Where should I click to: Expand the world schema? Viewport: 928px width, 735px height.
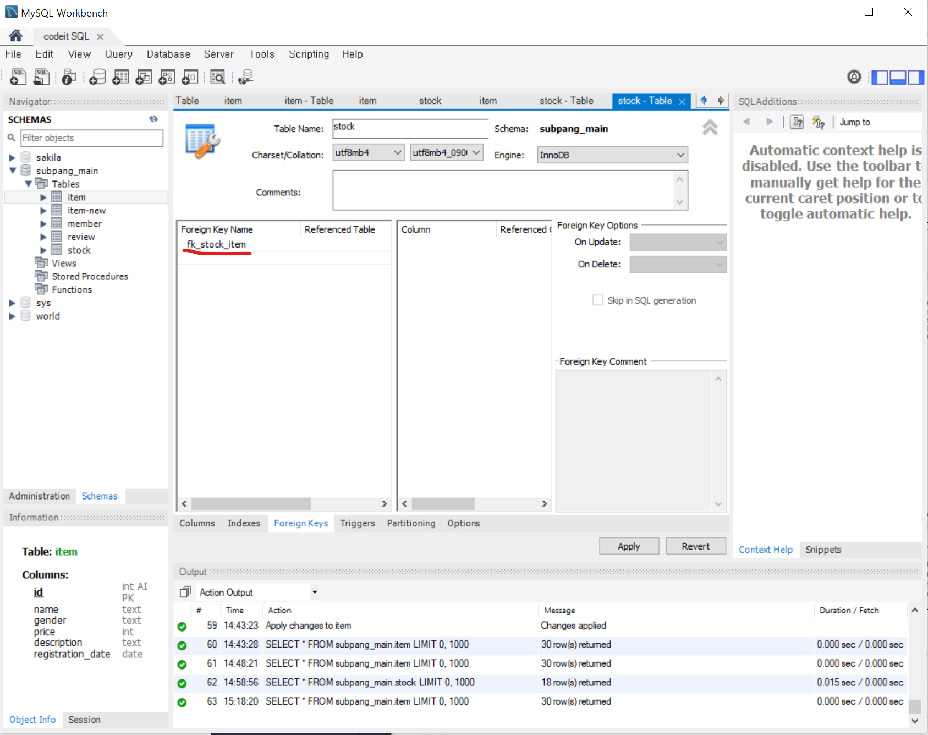pyautogui.click(x=12, y=316)
